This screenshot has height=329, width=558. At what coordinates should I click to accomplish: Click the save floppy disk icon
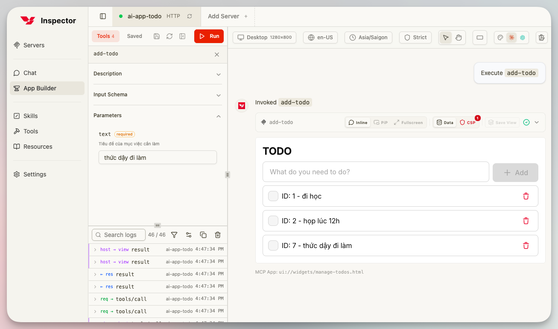[157, 36]
